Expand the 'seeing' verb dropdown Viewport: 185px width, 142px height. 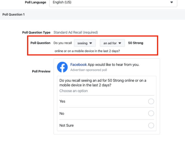click(x=85, y=43)
